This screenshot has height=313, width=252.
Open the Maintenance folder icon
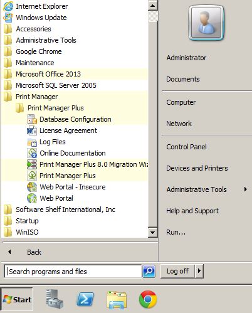8,63
